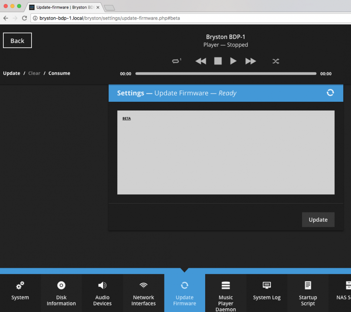
Task: Click the Clear playlist link
Action: tap(34, 73)
